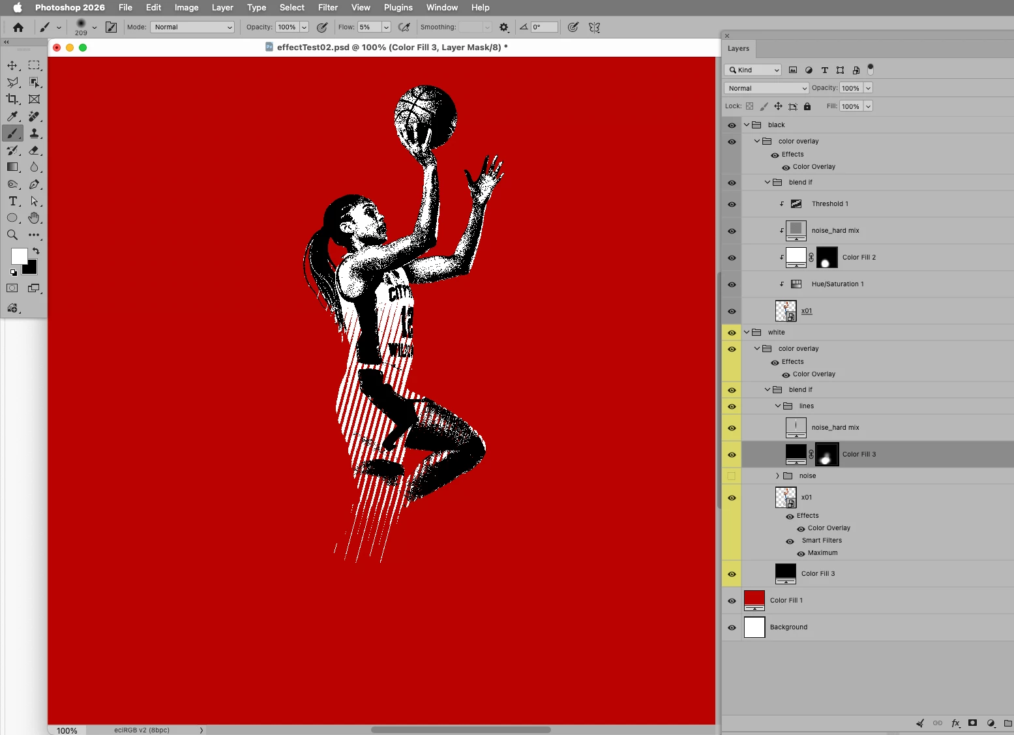
Task: Select the Polygonal Lasso tool
Action: (x=12, y=82)
